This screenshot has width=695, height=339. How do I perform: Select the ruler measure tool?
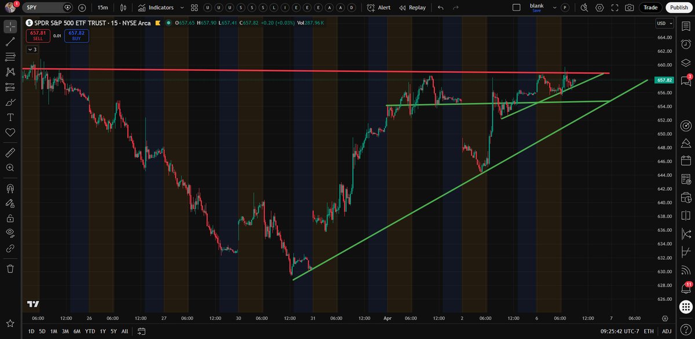click(10, 152)
